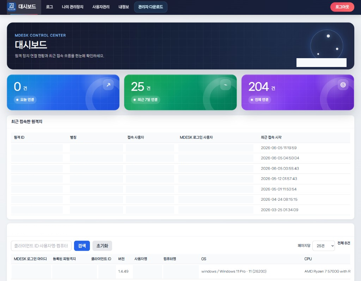The width and height of the screenshot is (361, 281).
Task: Click the 접속 사용자 column header
Action: [x=136, y=137]
